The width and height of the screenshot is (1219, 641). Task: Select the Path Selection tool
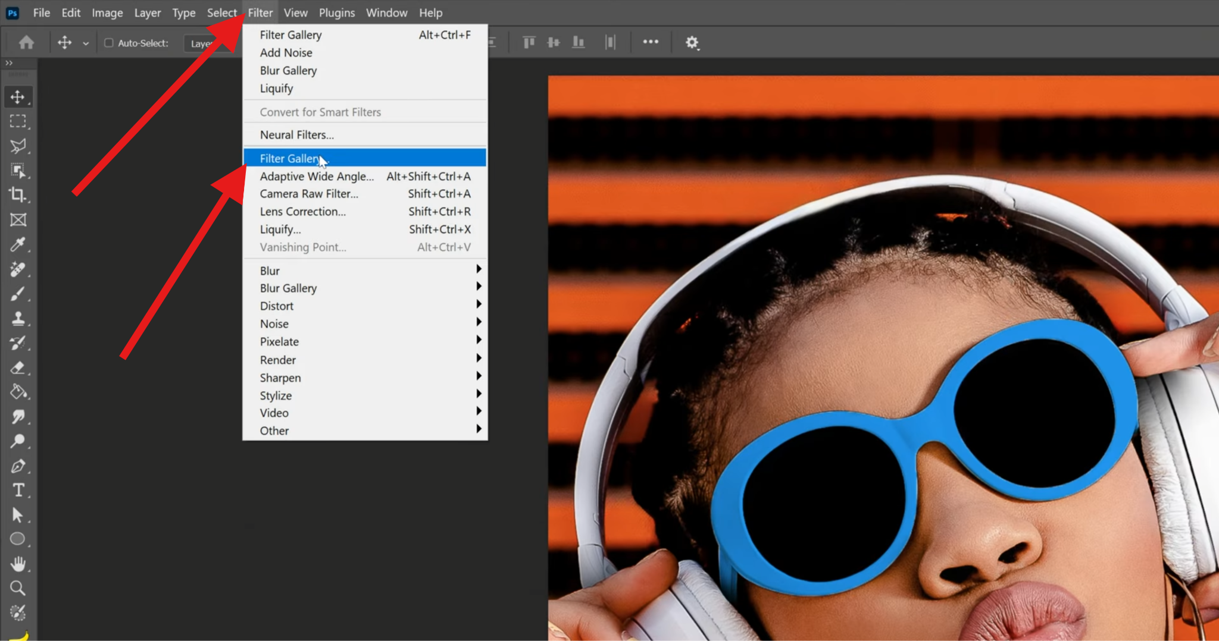(18, 515)
